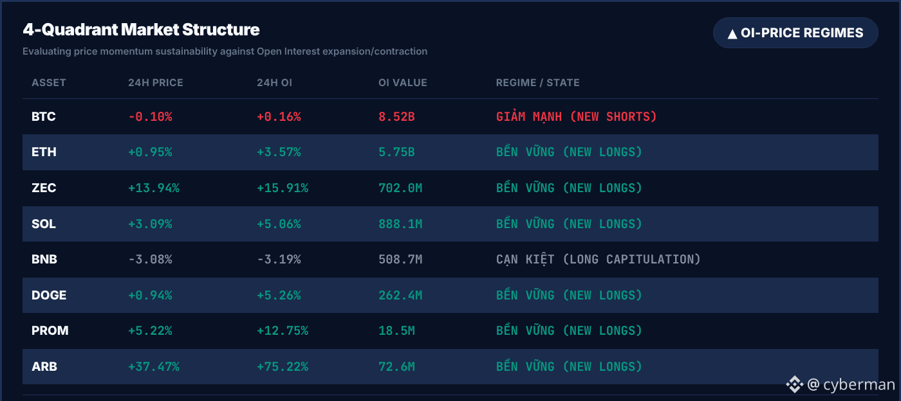Screen dimensions: 901x401
Task: Click the triangle icon in OI-PRICE REGIMES
Action: point(732,34)
